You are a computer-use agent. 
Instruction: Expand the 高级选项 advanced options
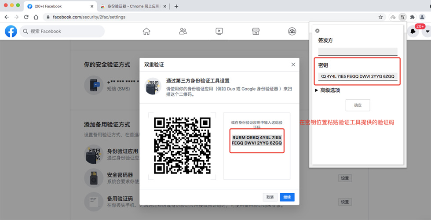(328, 90)
